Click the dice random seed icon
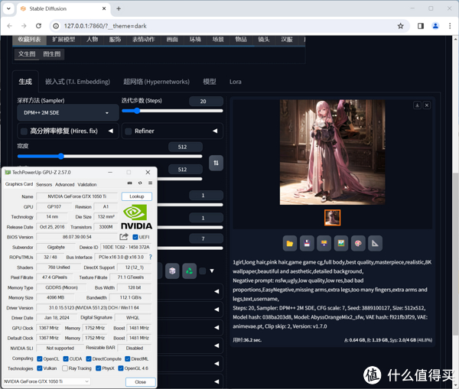 173,271
